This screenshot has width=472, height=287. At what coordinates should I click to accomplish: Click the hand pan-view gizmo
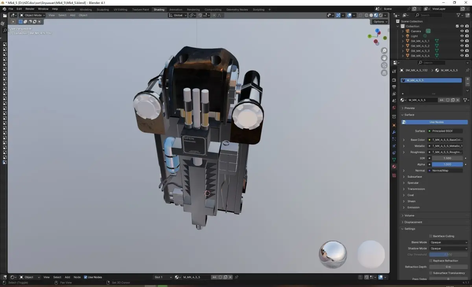click(384, 58)
